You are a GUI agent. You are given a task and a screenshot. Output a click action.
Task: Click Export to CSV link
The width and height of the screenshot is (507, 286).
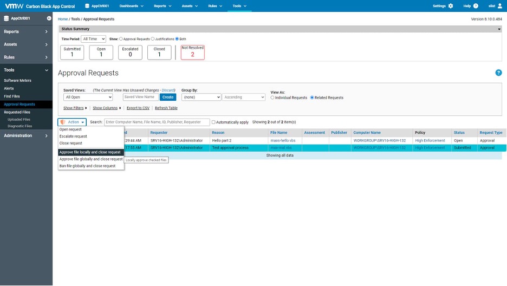[x=138, y=108]
